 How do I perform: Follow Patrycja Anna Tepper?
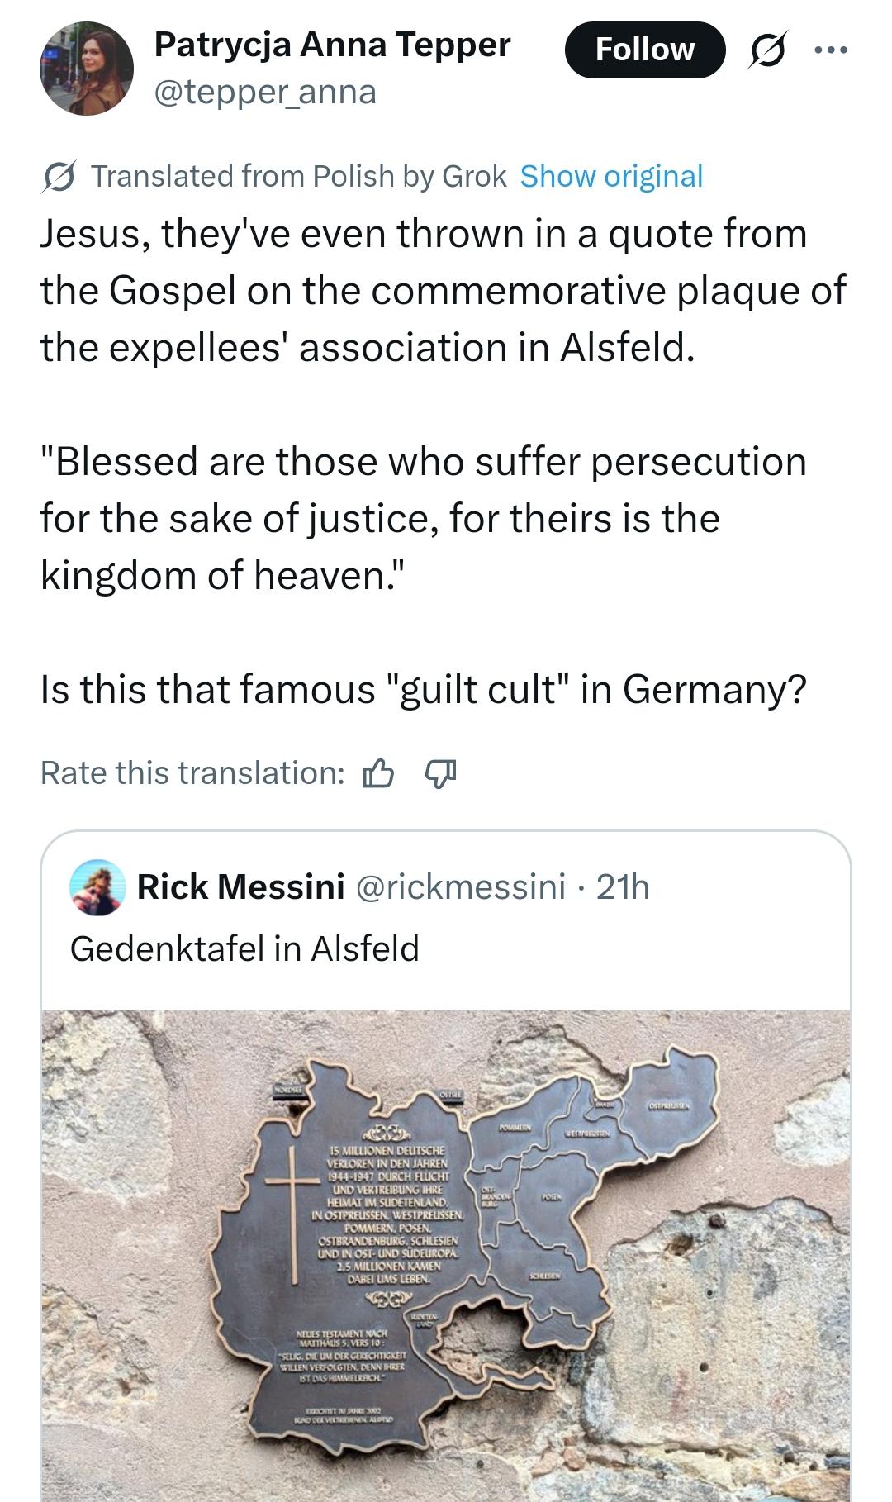pyautogui.click(x=644, y=50)
